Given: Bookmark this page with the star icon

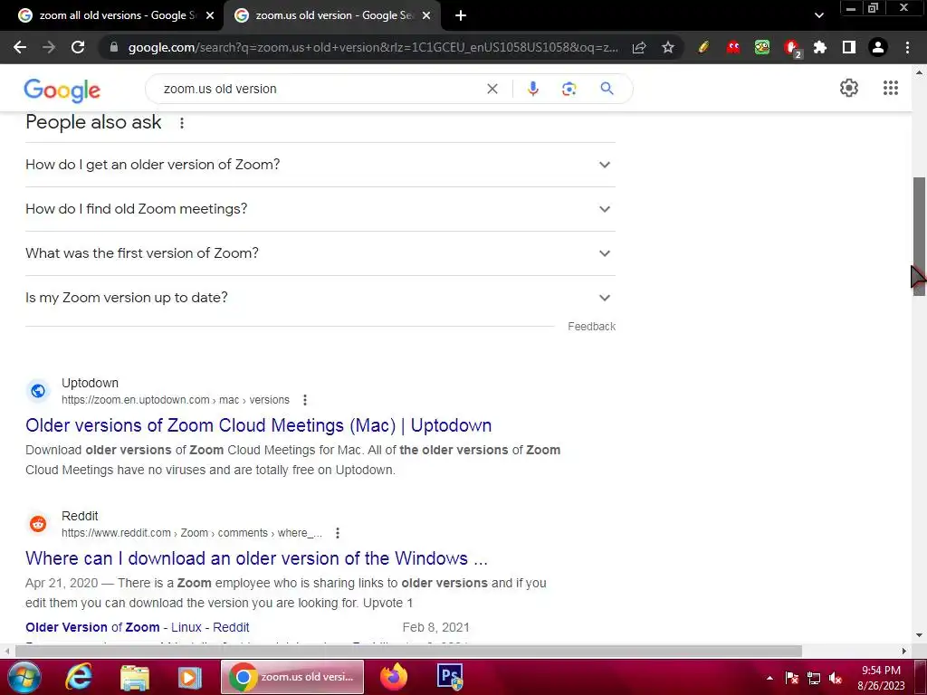Looking at the screenshot, I should pyautogui.click(x=668, y=47).
